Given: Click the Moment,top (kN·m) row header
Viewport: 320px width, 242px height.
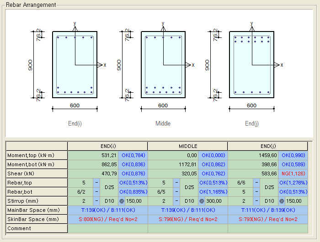Looking at the screenshot, I should click(37, 155).
